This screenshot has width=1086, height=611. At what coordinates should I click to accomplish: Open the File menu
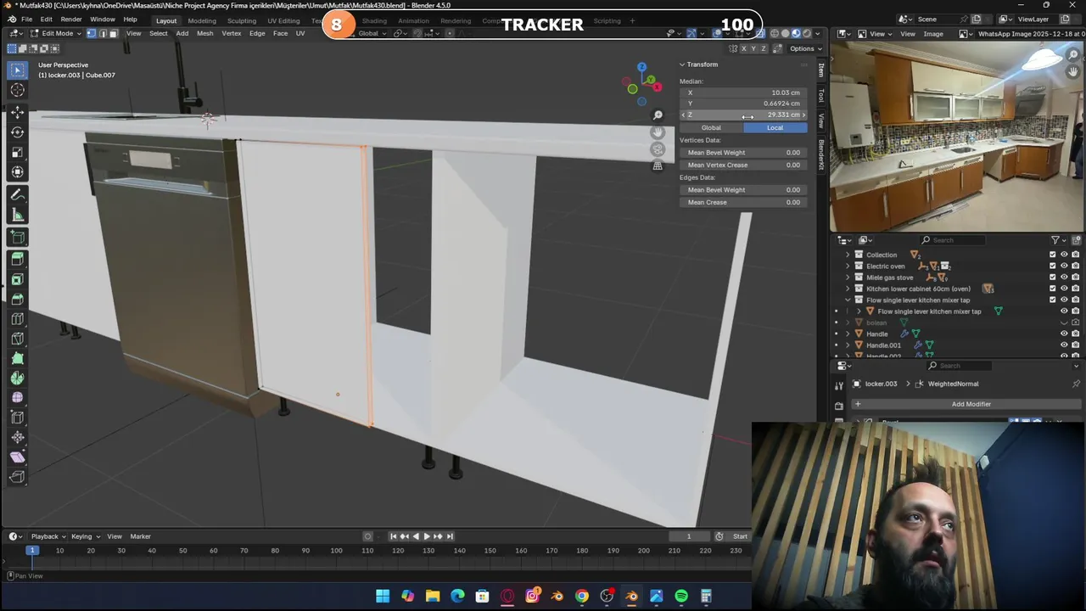pos(27,20)
